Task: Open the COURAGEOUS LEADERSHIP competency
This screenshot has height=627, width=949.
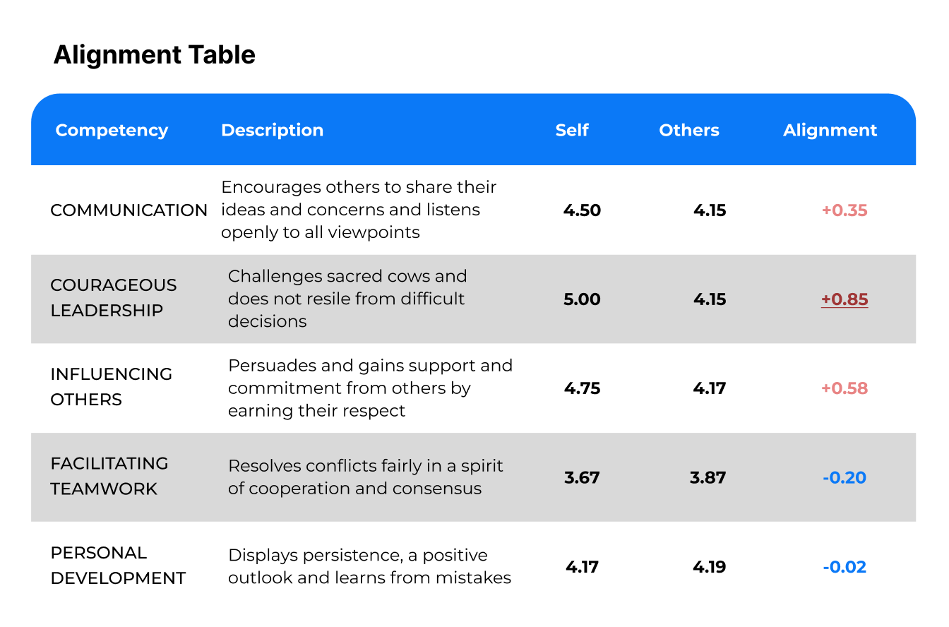Action: click(113, 298)
